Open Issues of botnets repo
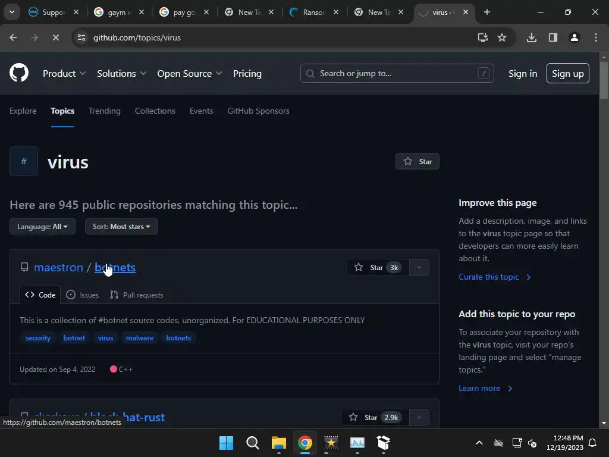Screen dimensions: 609x457 [x=82, y=295]
